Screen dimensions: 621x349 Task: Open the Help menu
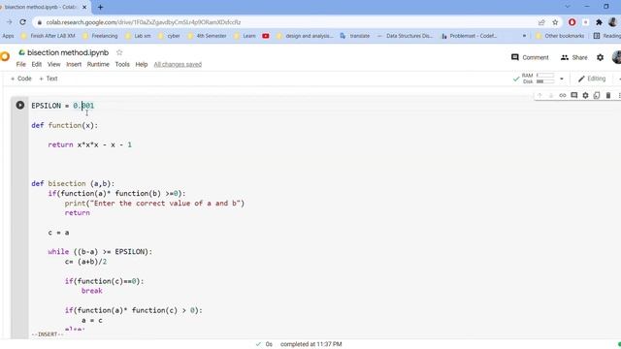tap(142, 64)
